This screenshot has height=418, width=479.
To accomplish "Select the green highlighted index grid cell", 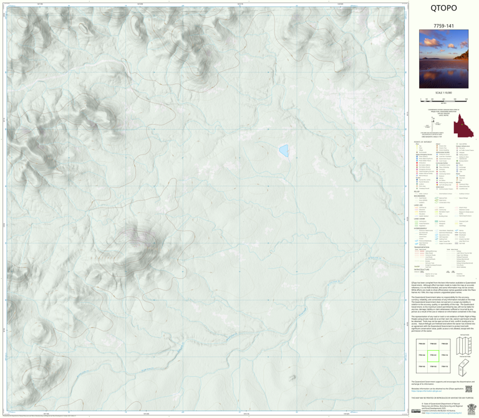I will click(x=433, y=356).
